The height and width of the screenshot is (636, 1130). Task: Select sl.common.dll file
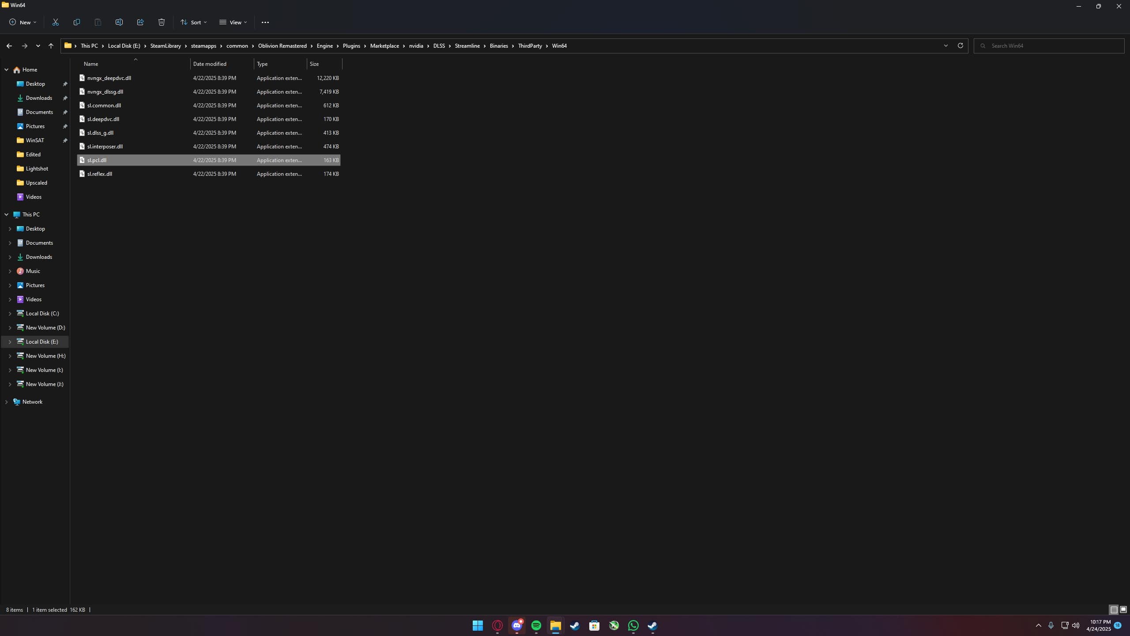click(209, 106)
